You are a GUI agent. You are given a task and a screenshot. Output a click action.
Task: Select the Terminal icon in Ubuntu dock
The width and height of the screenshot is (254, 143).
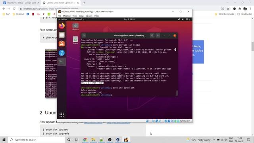click(x=62, y=62)
